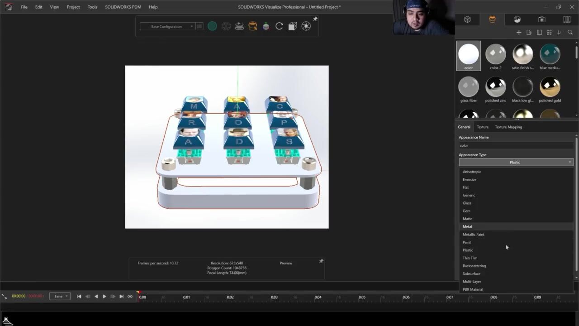Screen dimensions: 579x326
Task: Toggle the loop playback infinity button
Action: 130,297
